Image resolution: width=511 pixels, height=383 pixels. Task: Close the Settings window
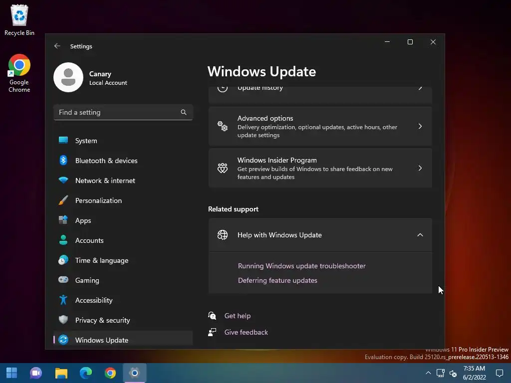pos(433,42)
